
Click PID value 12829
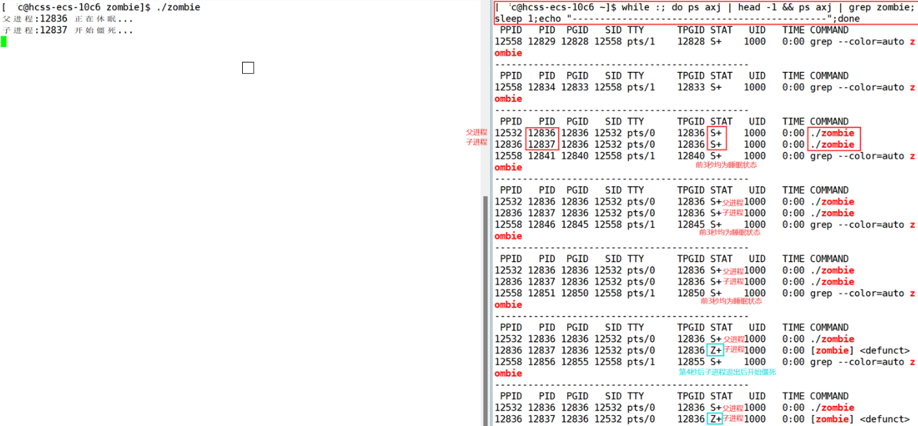[541, 42]
